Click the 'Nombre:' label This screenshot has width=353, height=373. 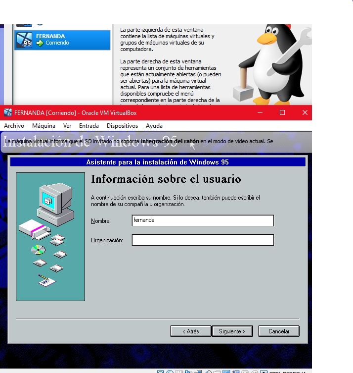101,221
